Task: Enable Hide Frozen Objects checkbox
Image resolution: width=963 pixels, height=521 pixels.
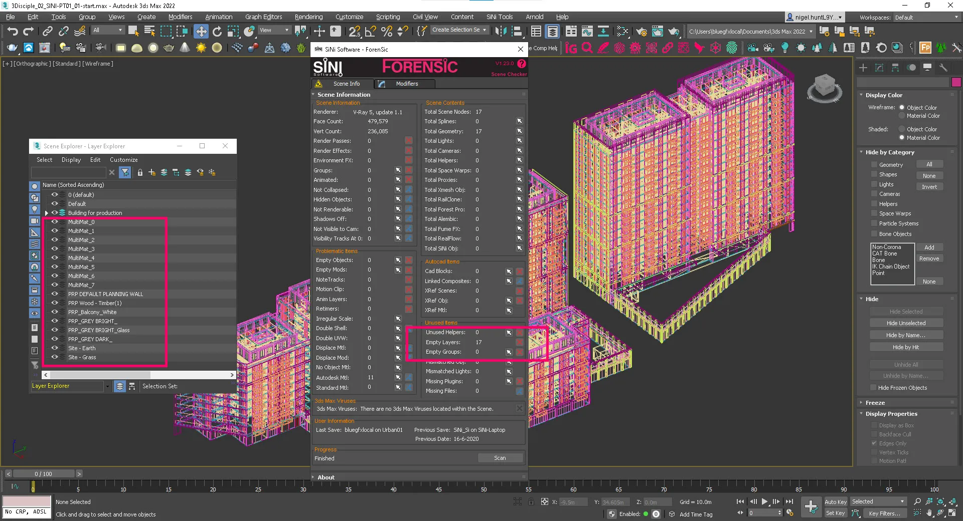Action: tap(873, 388)
